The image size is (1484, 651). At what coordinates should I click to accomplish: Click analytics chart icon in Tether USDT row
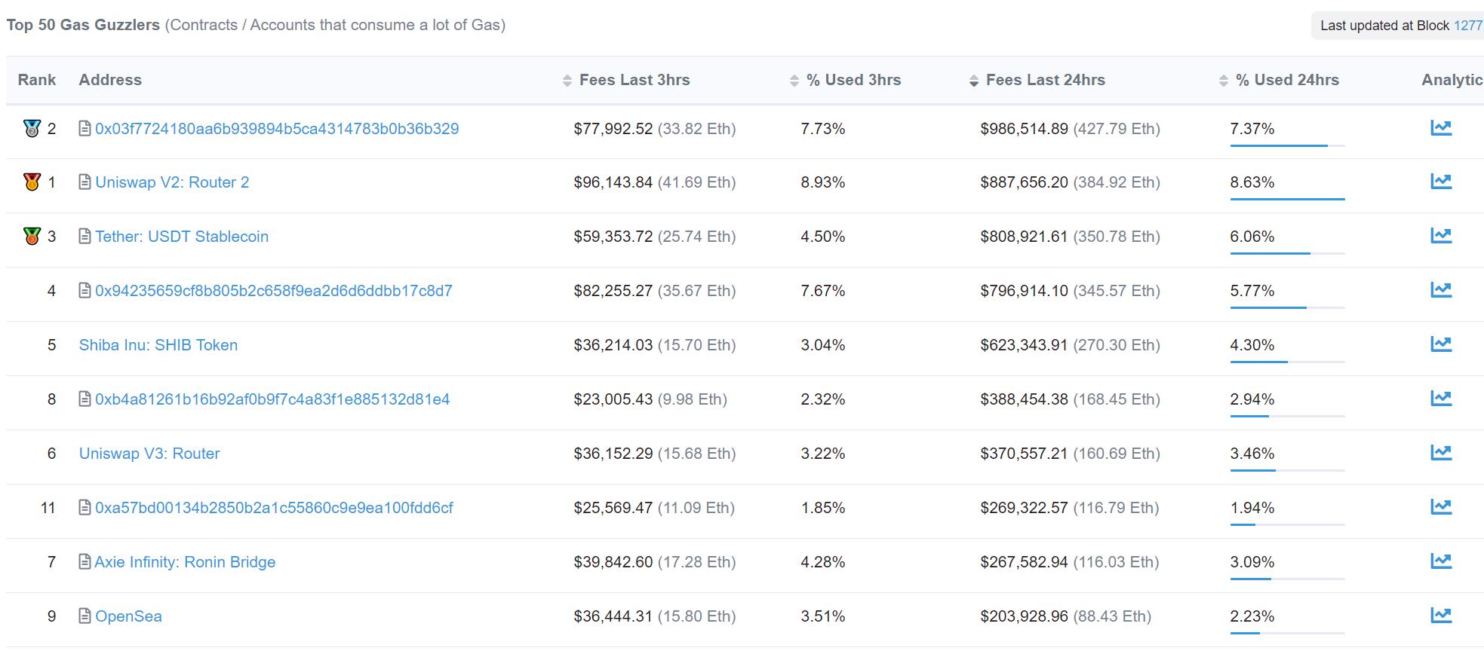pyautogui.click(x=1440, y=236)
